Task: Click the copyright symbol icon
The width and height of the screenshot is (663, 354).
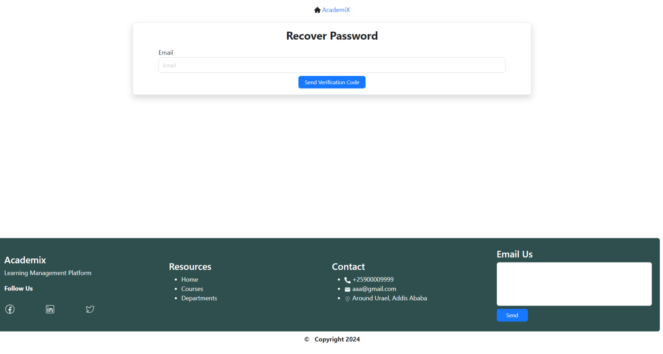Action: (x=307, y=339)
